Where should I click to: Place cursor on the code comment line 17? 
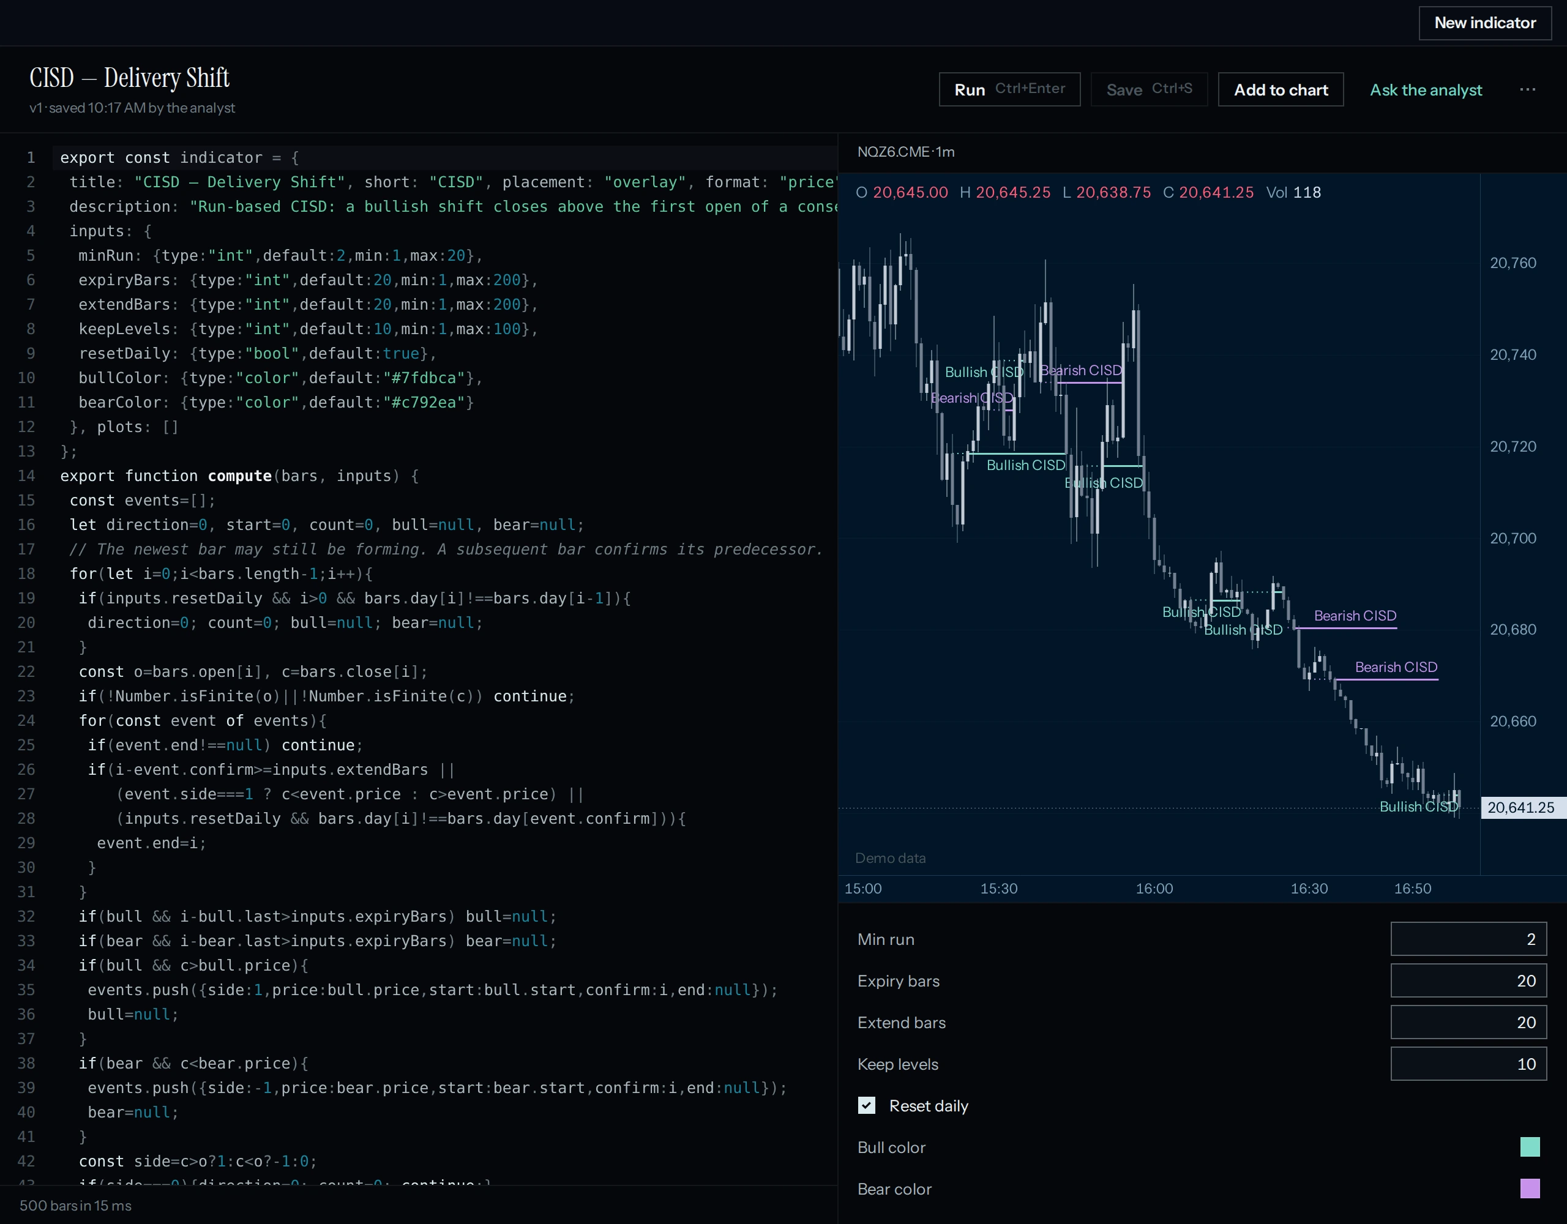(x=445, y=550)
